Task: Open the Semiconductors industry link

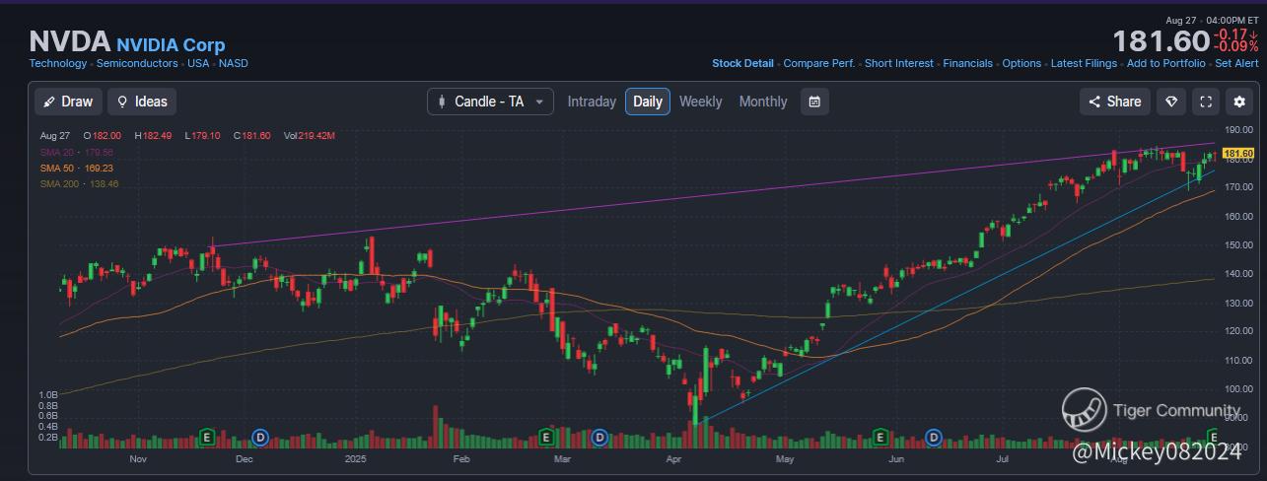Action: pos(137,63)
